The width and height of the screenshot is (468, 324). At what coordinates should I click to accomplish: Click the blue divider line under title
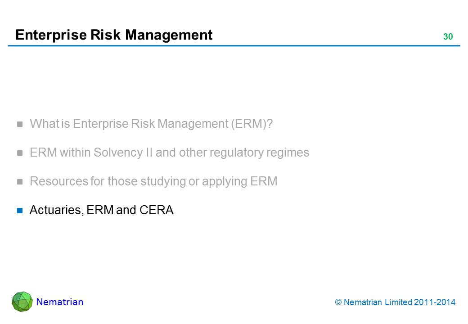(x=234, y=46)
